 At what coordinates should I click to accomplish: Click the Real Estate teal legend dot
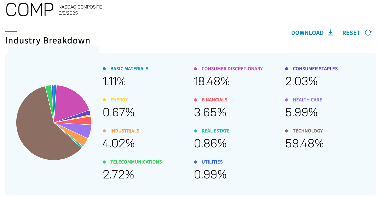(x=196, y=131)
